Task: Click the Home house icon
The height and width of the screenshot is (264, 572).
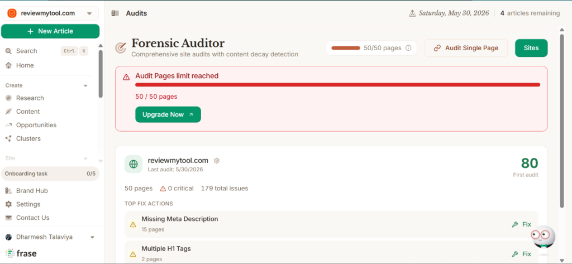Action: (8, 65)
